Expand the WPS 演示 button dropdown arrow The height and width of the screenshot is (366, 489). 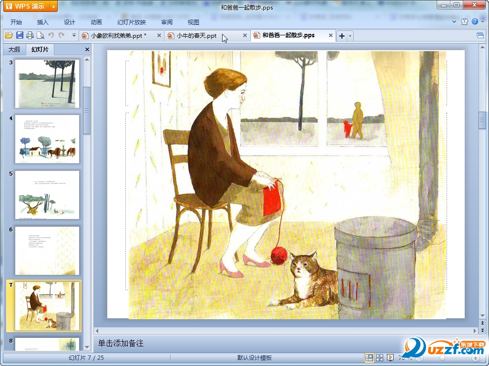(54, 6)
